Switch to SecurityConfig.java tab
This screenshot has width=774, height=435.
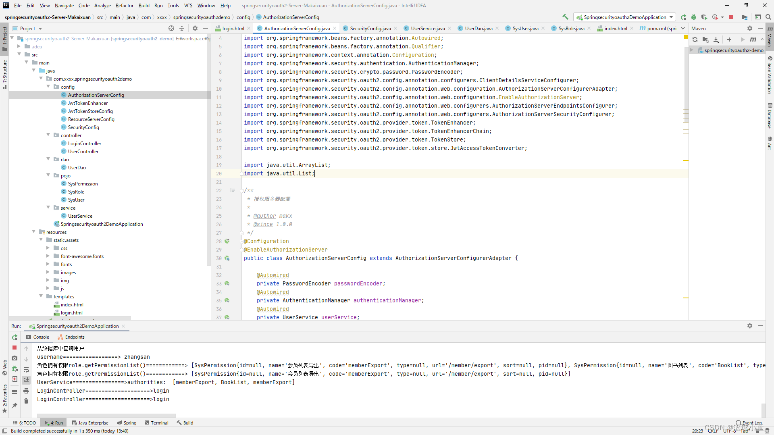(x=370, y=28)
